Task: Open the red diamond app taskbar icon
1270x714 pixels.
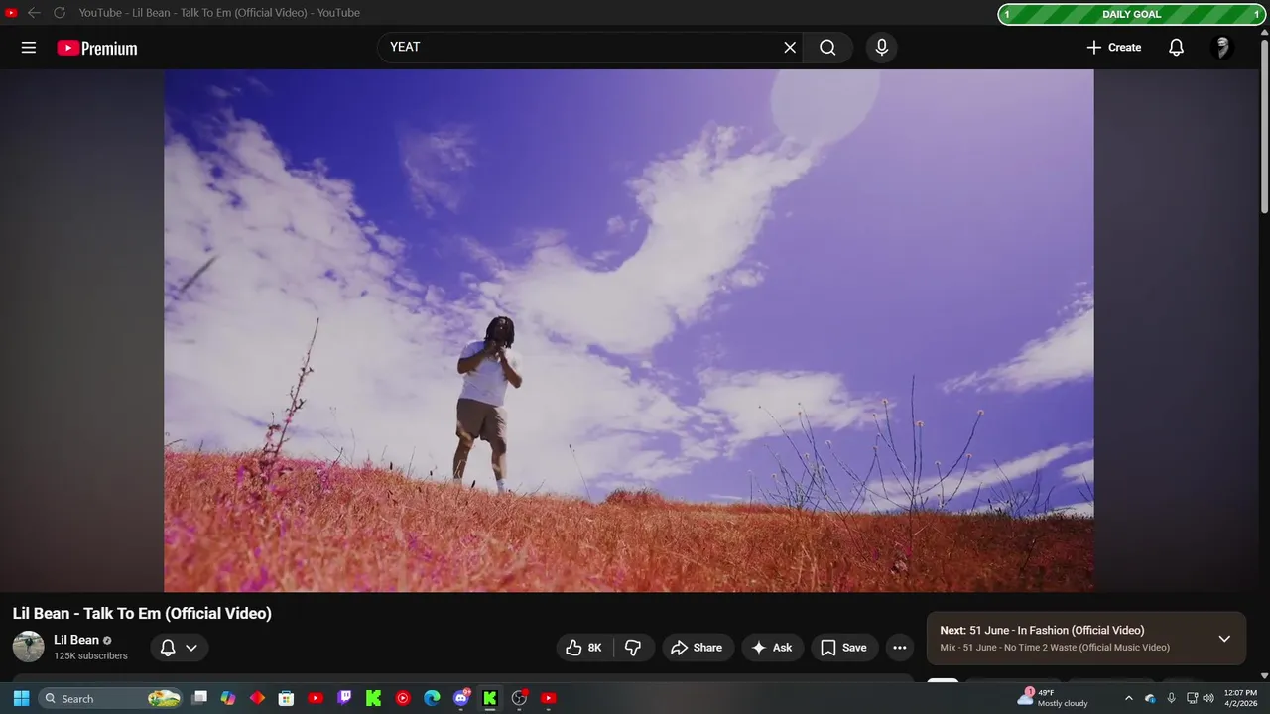Action: (257, 698)
